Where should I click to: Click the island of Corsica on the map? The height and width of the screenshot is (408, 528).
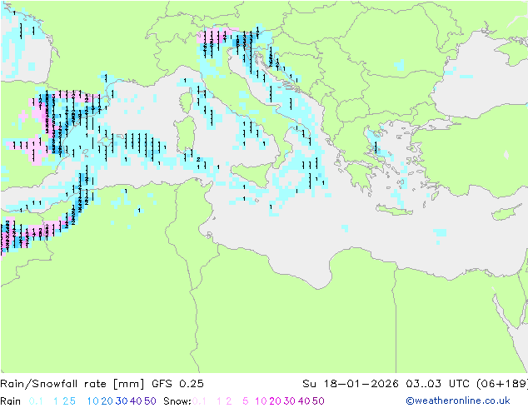[187, 102]
